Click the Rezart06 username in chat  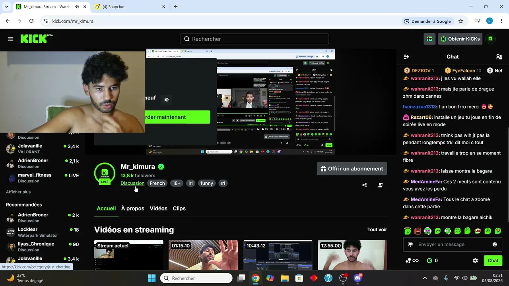point(422,118)
